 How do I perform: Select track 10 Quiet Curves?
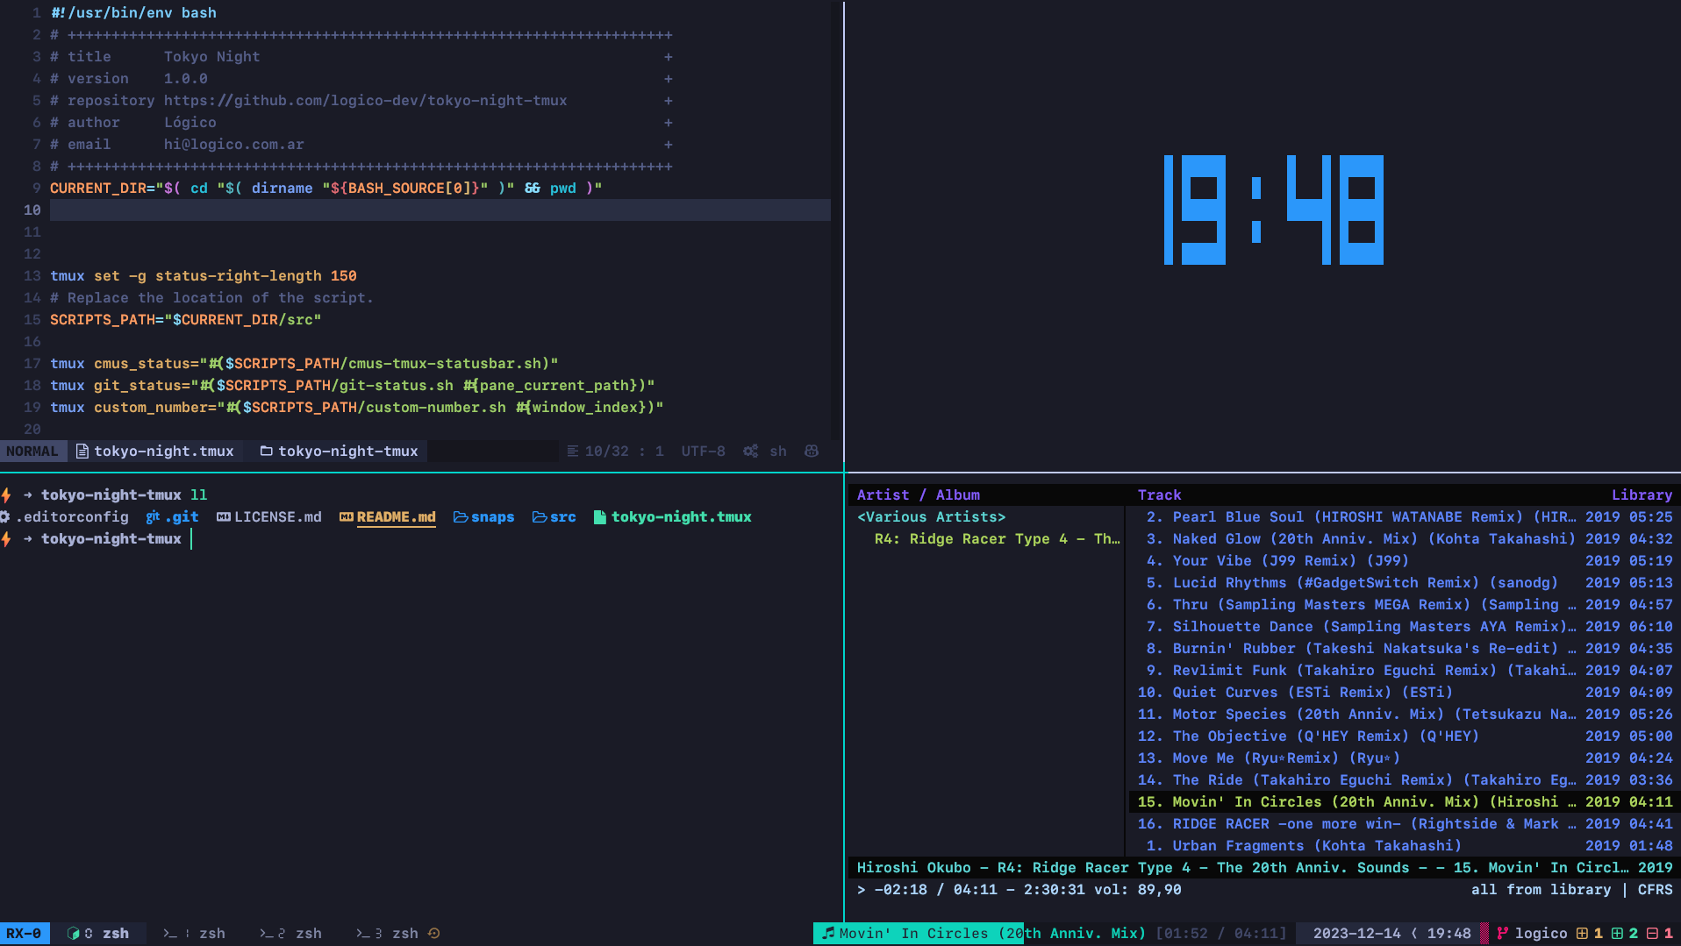point(1403,693)
